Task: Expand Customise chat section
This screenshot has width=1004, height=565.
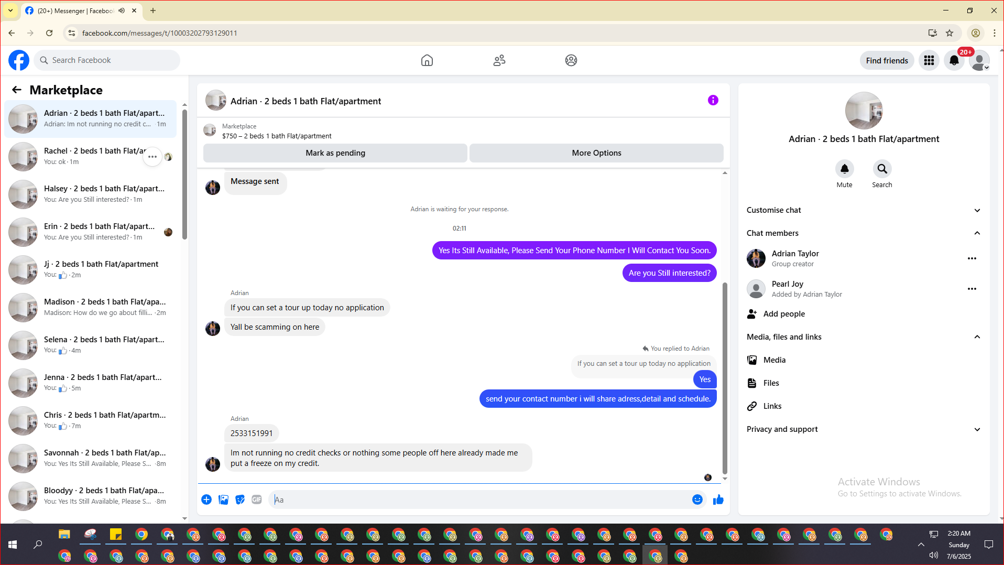Action: (x=864, y=210)
